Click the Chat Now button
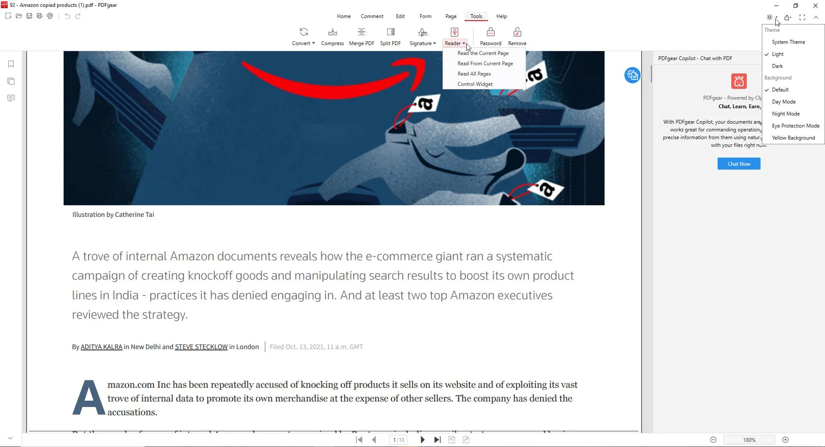The height and width of the screenshot is (447, 825). pyautogui.click(x=739, y=164)
